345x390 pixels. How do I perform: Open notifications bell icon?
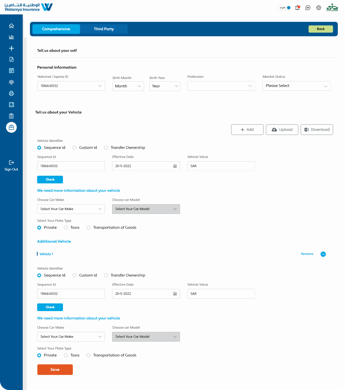click(298, 8)
